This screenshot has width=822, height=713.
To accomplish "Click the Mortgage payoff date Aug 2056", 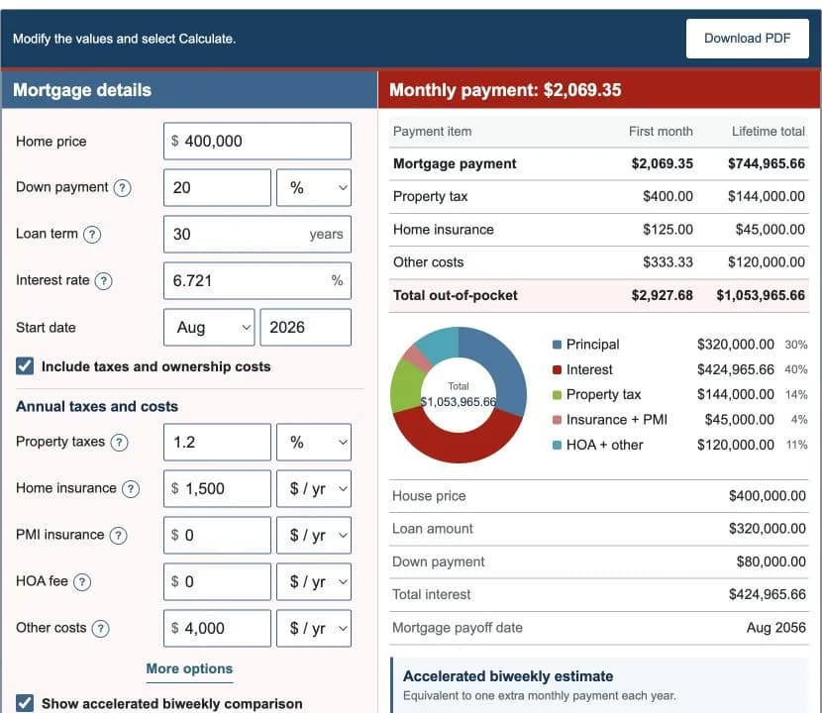I will pos(775,628).
